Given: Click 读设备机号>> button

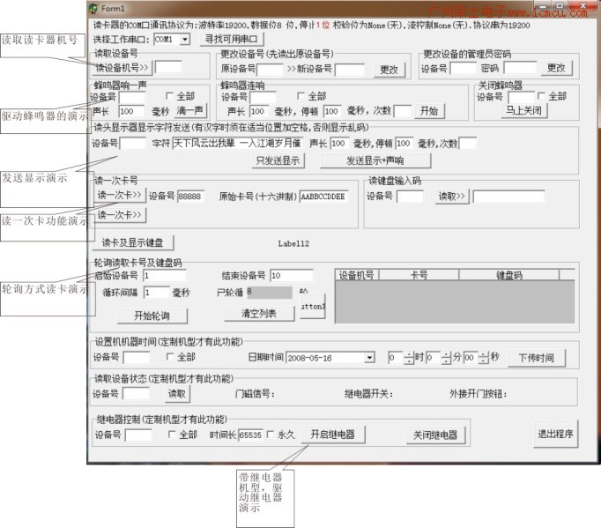Looking at the screenshot, I should 122,67.
